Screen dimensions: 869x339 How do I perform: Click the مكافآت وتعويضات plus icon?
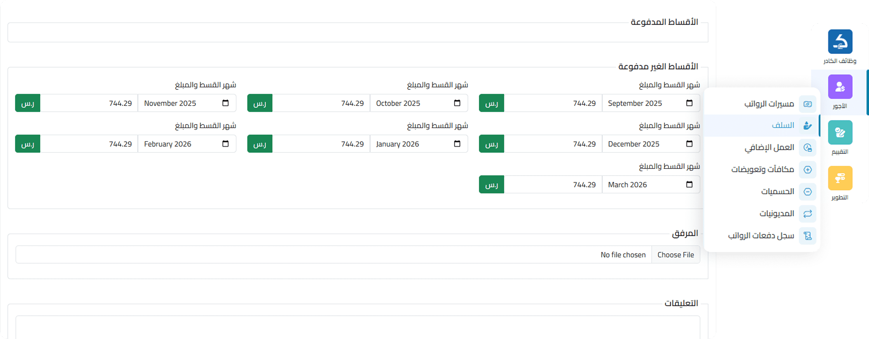coord(807,170)
